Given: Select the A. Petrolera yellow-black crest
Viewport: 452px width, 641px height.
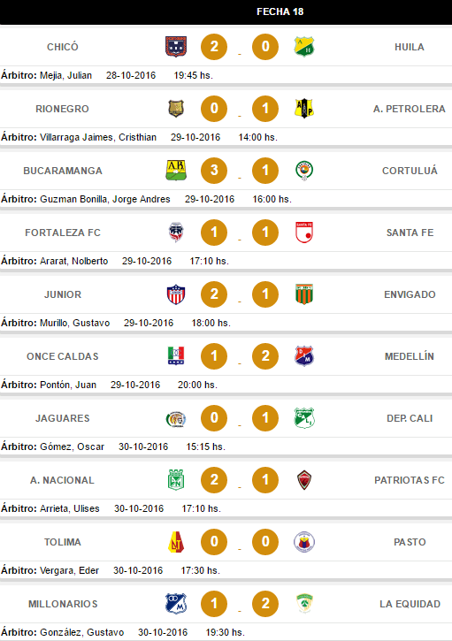Looking at the screenshot, I should pos(304,109).
